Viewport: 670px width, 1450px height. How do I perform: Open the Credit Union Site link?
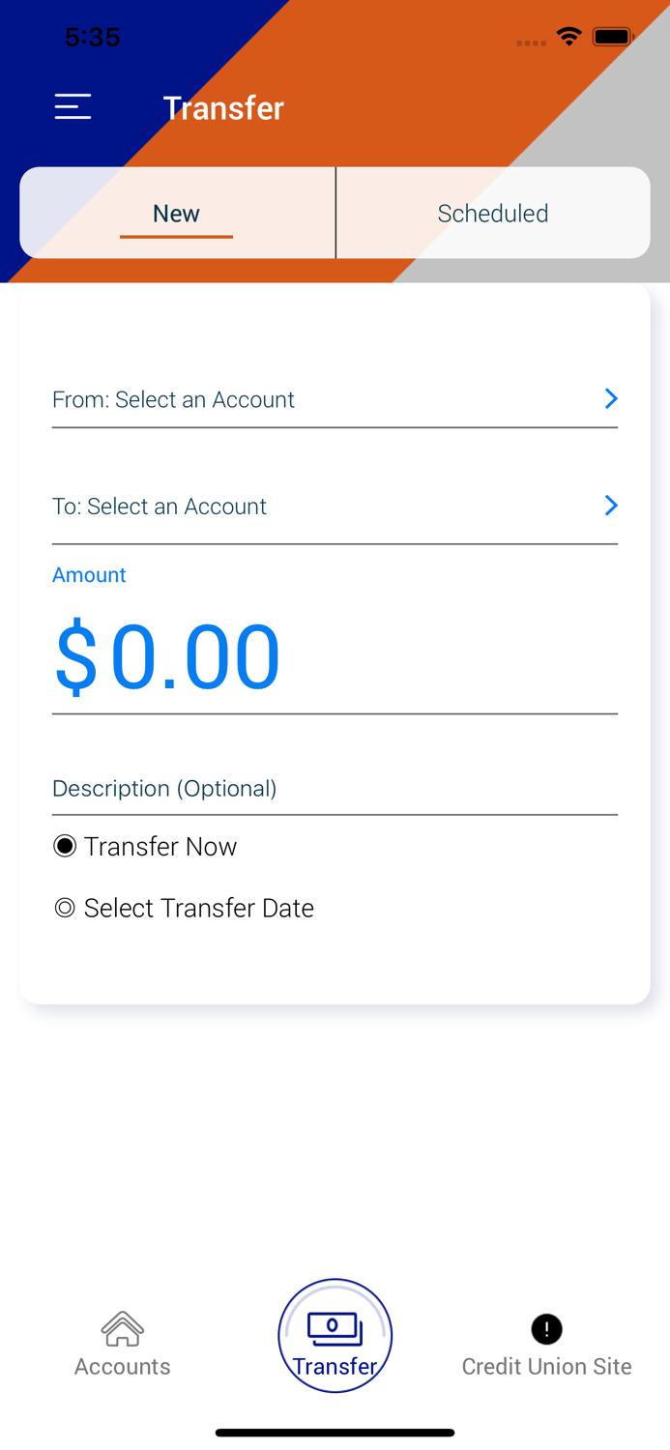pyautogui.click(x=546, y=1366)
